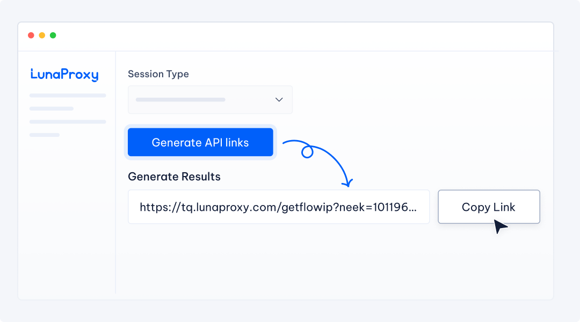Open the Session Type select box
Image resolution: width=580 pixels, height=322 pixels.
coord(210,100)
